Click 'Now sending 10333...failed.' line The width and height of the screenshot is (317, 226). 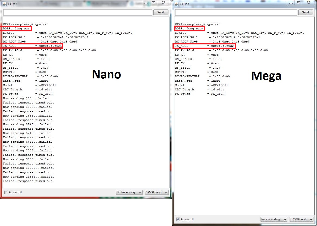[x=29, y=168]
